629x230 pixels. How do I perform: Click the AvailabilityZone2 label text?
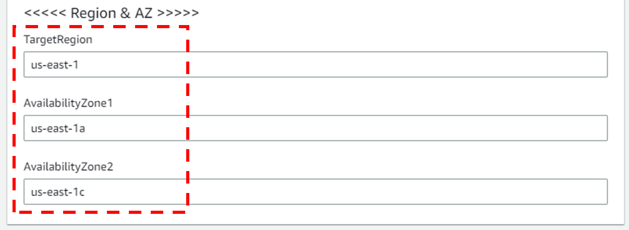68,167
